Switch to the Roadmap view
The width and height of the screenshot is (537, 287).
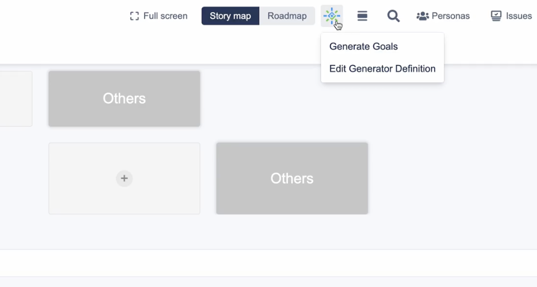coord(287,16)
